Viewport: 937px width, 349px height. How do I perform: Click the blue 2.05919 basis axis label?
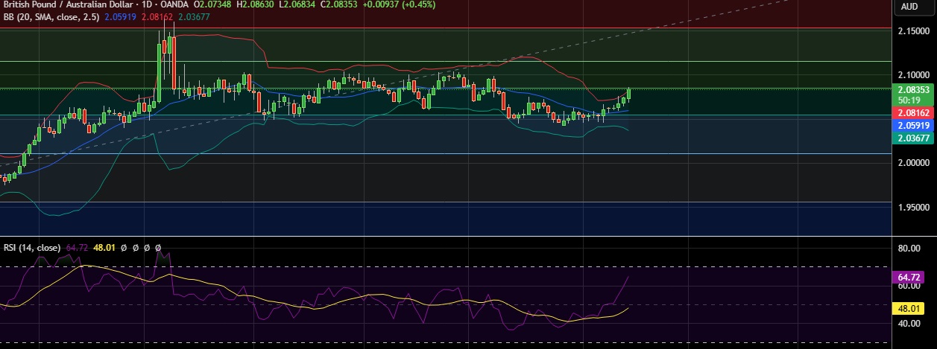(914, 126)
